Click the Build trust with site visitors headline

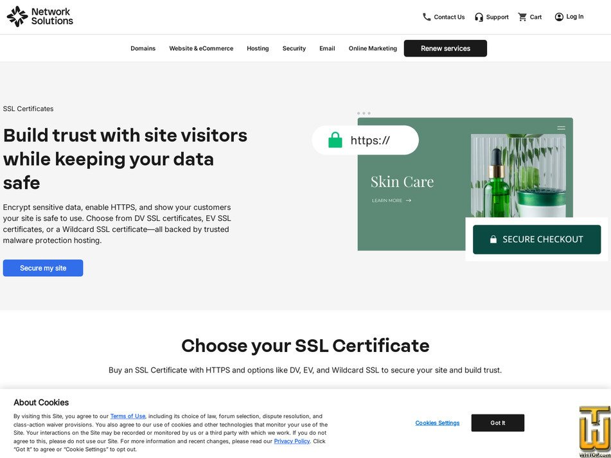pyautogui.click(x=125, y=159)
